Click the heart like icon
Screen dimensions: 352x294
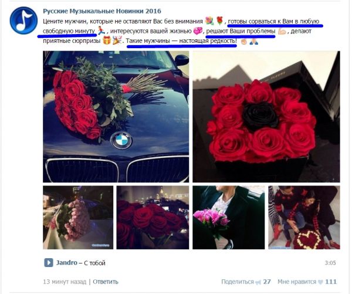[320, 282]
